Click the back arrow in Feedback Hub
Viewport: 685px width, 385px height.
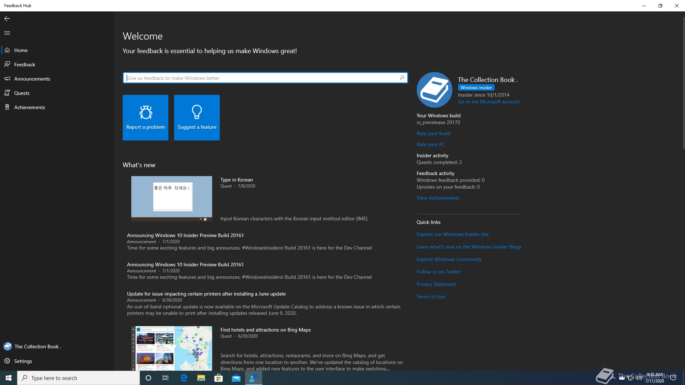[x=7, y=19]
